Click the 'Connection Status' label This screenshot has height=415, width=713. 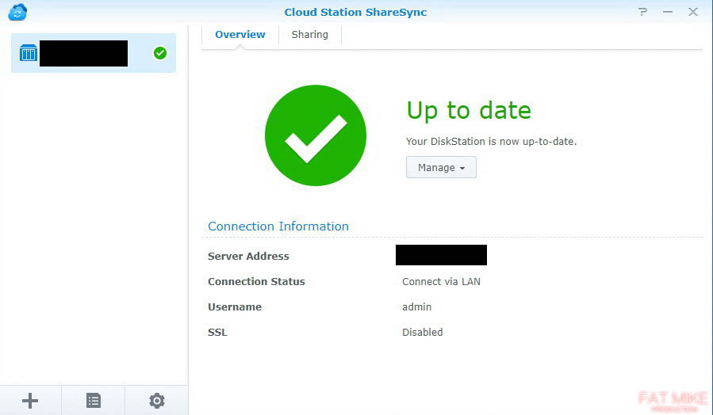(256, 281)
